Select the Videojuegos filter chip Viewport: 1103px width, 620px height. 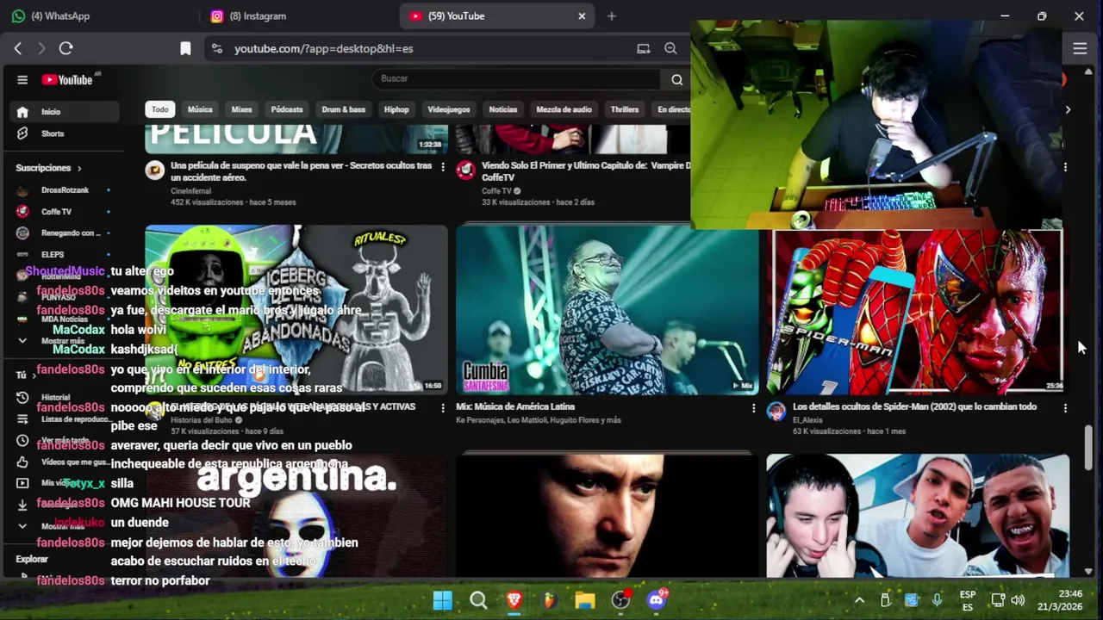449,109
